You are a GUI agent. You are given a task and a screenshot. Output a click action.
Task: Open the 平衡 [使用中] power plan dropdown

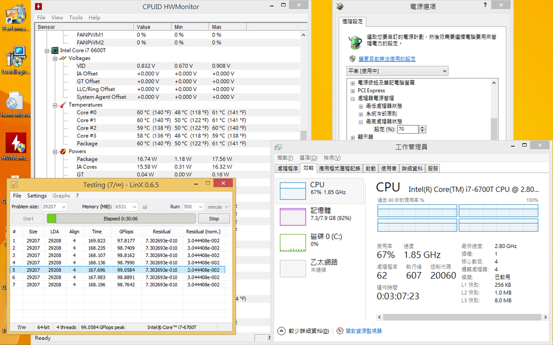[x=397, y=71]
